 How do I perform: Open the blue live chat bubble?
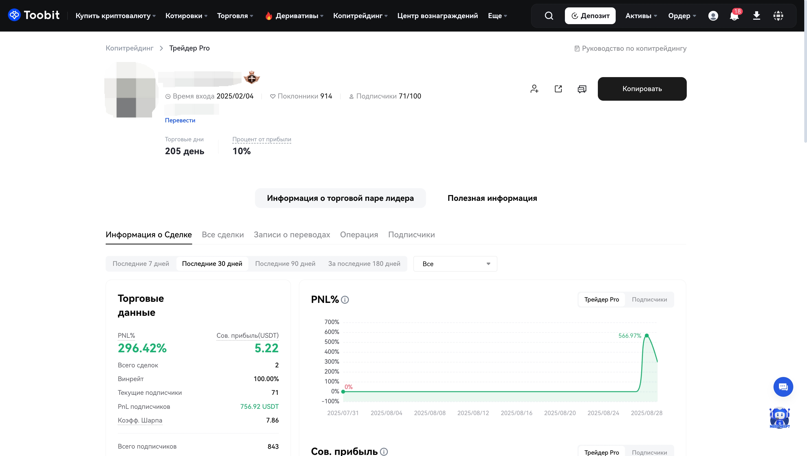[783, 387]
